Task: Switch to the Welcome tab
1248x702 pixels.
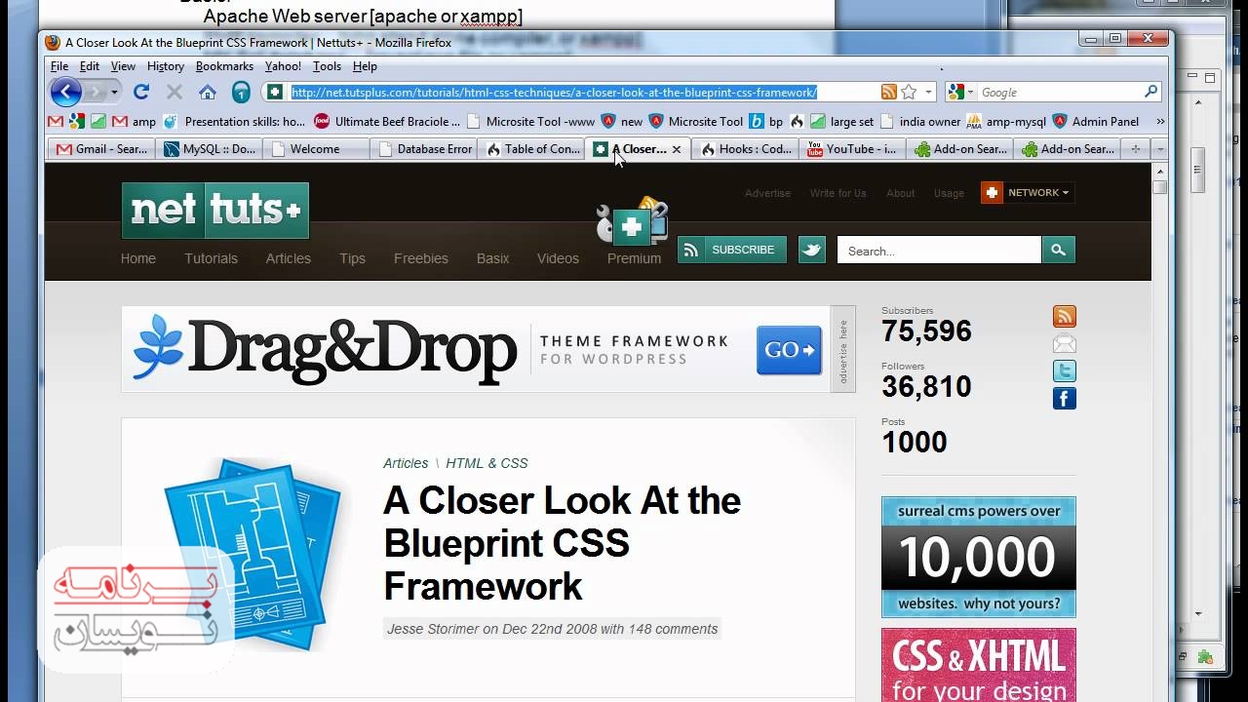Action: coord(316,149)
